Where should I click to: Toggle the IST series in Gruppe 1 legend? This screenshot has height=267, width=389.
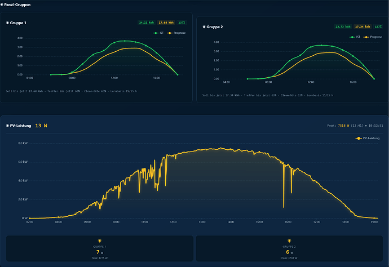[158, 33]
